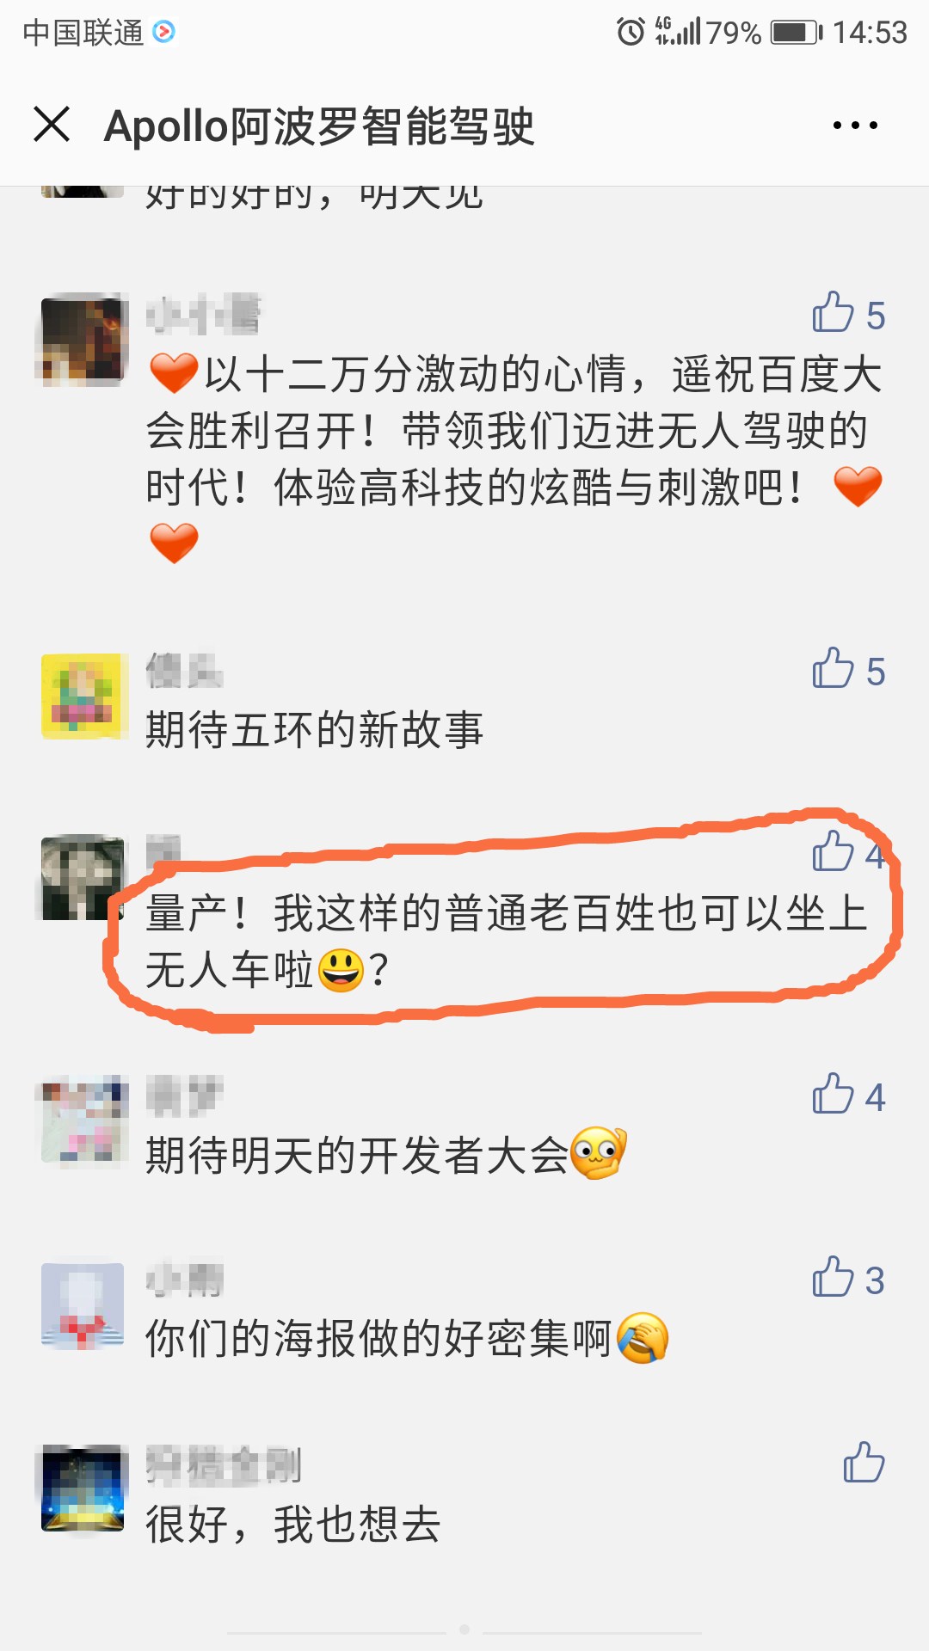Select comment text 期待五环的新故事
Image resolution: width=929 pixels, height=1651 pixels.
[314, 730]
